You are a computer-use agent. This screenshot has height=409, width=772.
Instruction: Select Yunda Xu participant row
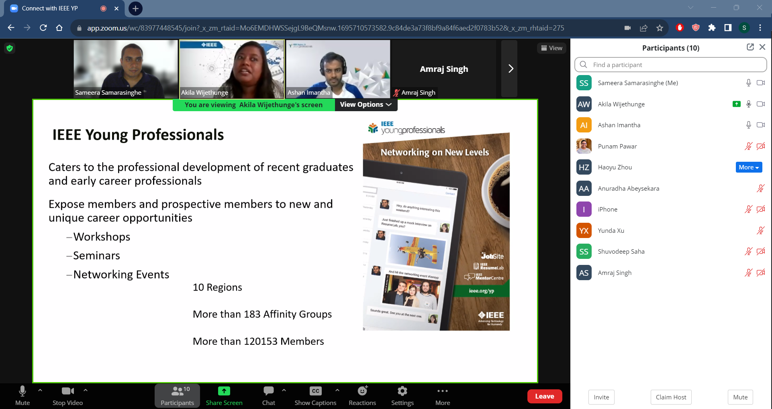point(670,230)
